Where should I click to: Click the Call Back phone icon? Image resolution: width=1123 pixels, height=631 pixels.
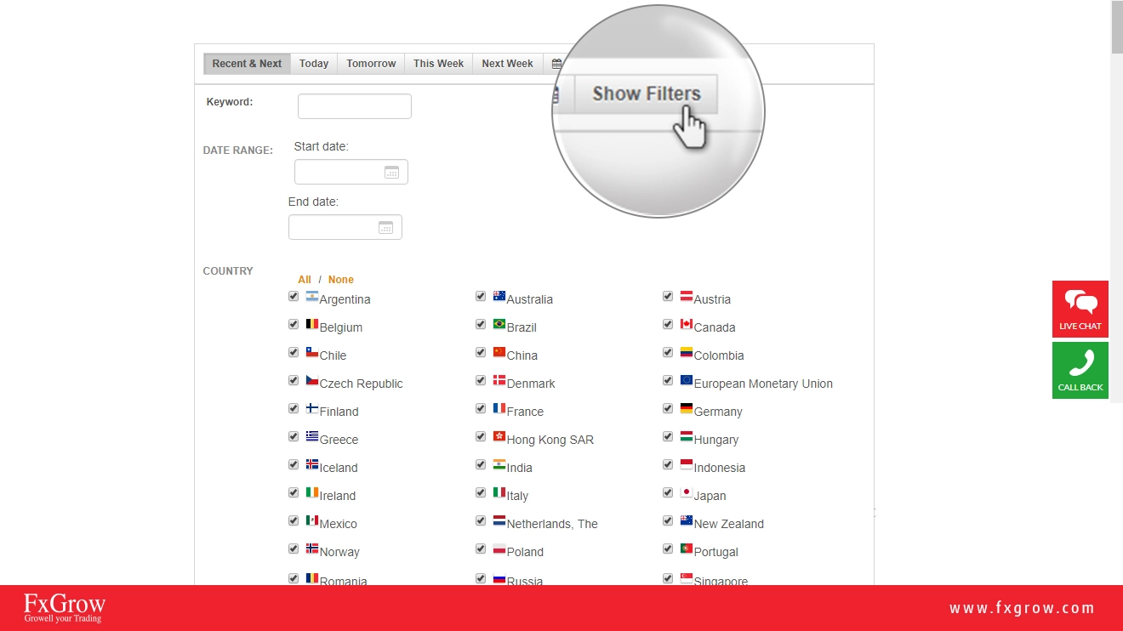[1080, 364]
